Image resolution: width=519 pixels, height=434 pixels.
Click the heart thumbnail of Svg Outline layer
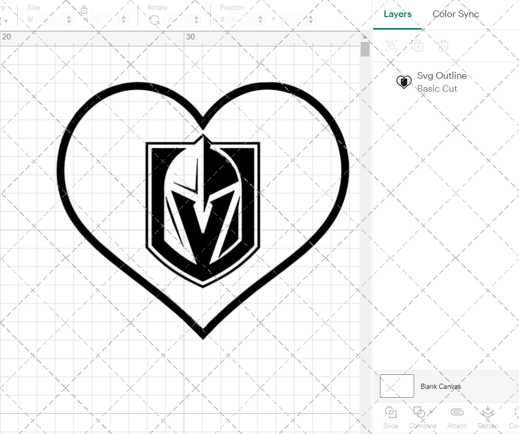coord(404,81)
